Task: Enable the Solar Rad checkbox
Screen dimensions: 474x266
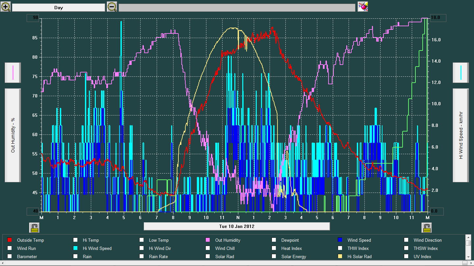Action: tap(208, 256)
